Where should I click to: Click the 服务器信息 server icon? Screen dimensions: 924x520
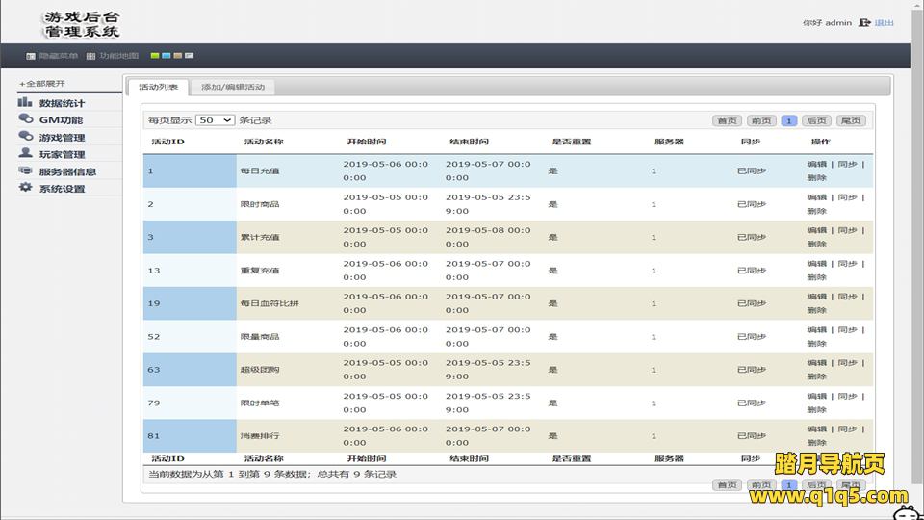tap(25, 170)
